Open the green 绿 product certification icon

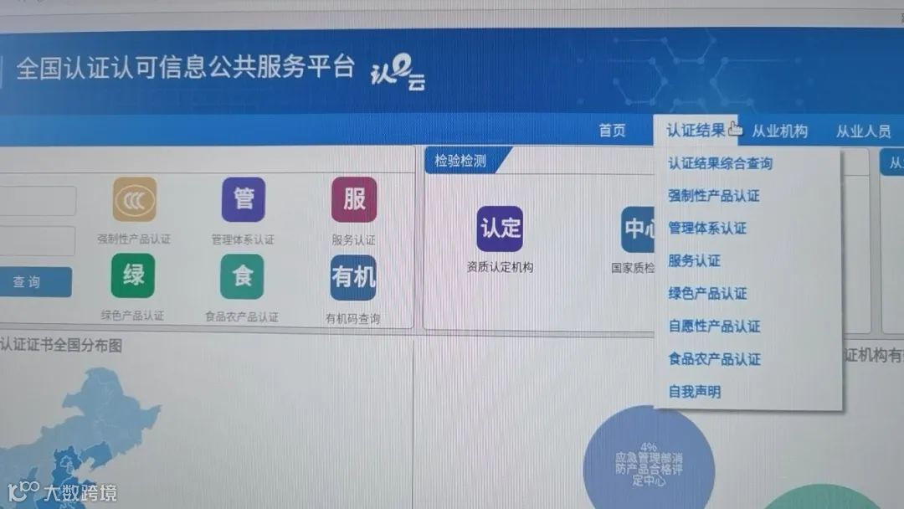click(x=132, y=275)
